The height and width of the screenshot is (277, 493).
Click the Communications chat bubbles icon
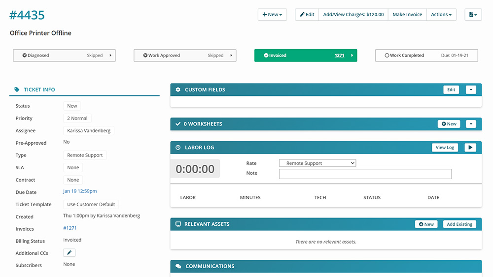click(x=178, y=266)
